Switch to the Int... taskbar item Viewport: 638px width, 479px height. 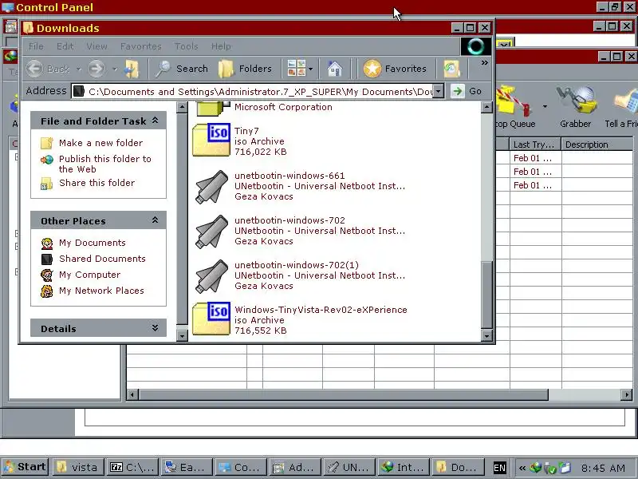click(403, 467)
